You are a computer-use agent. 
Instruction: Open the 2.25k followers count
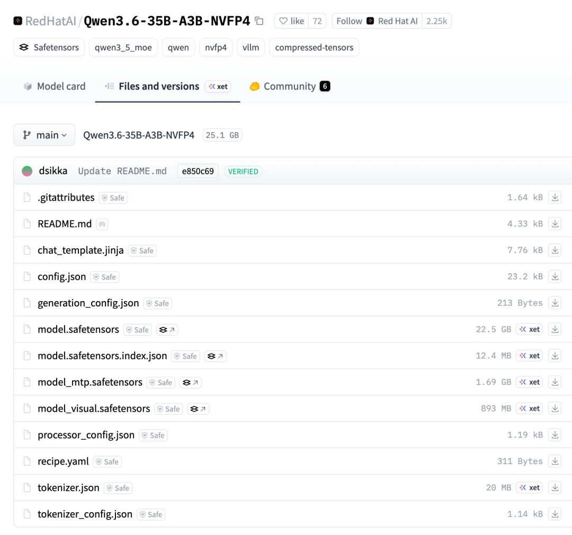pyautogui.click(x=436, y=21)
